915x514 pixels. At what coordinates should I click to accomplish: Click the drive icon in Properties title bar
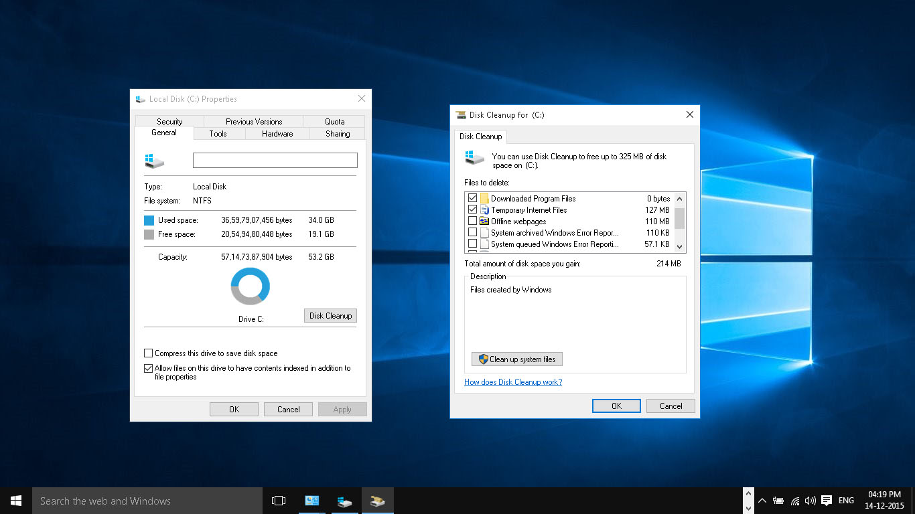[x=141, y=99]
